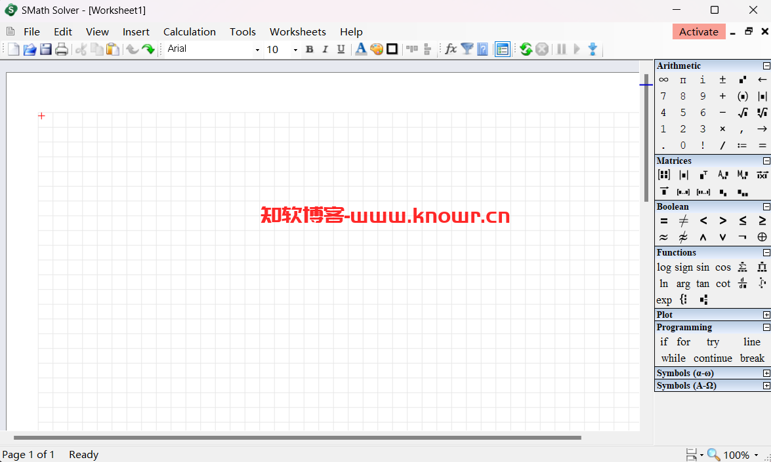The height and width of the screenshot is (462, 771).
Task: Click the horizontal scrollbar
Action: 297,438
